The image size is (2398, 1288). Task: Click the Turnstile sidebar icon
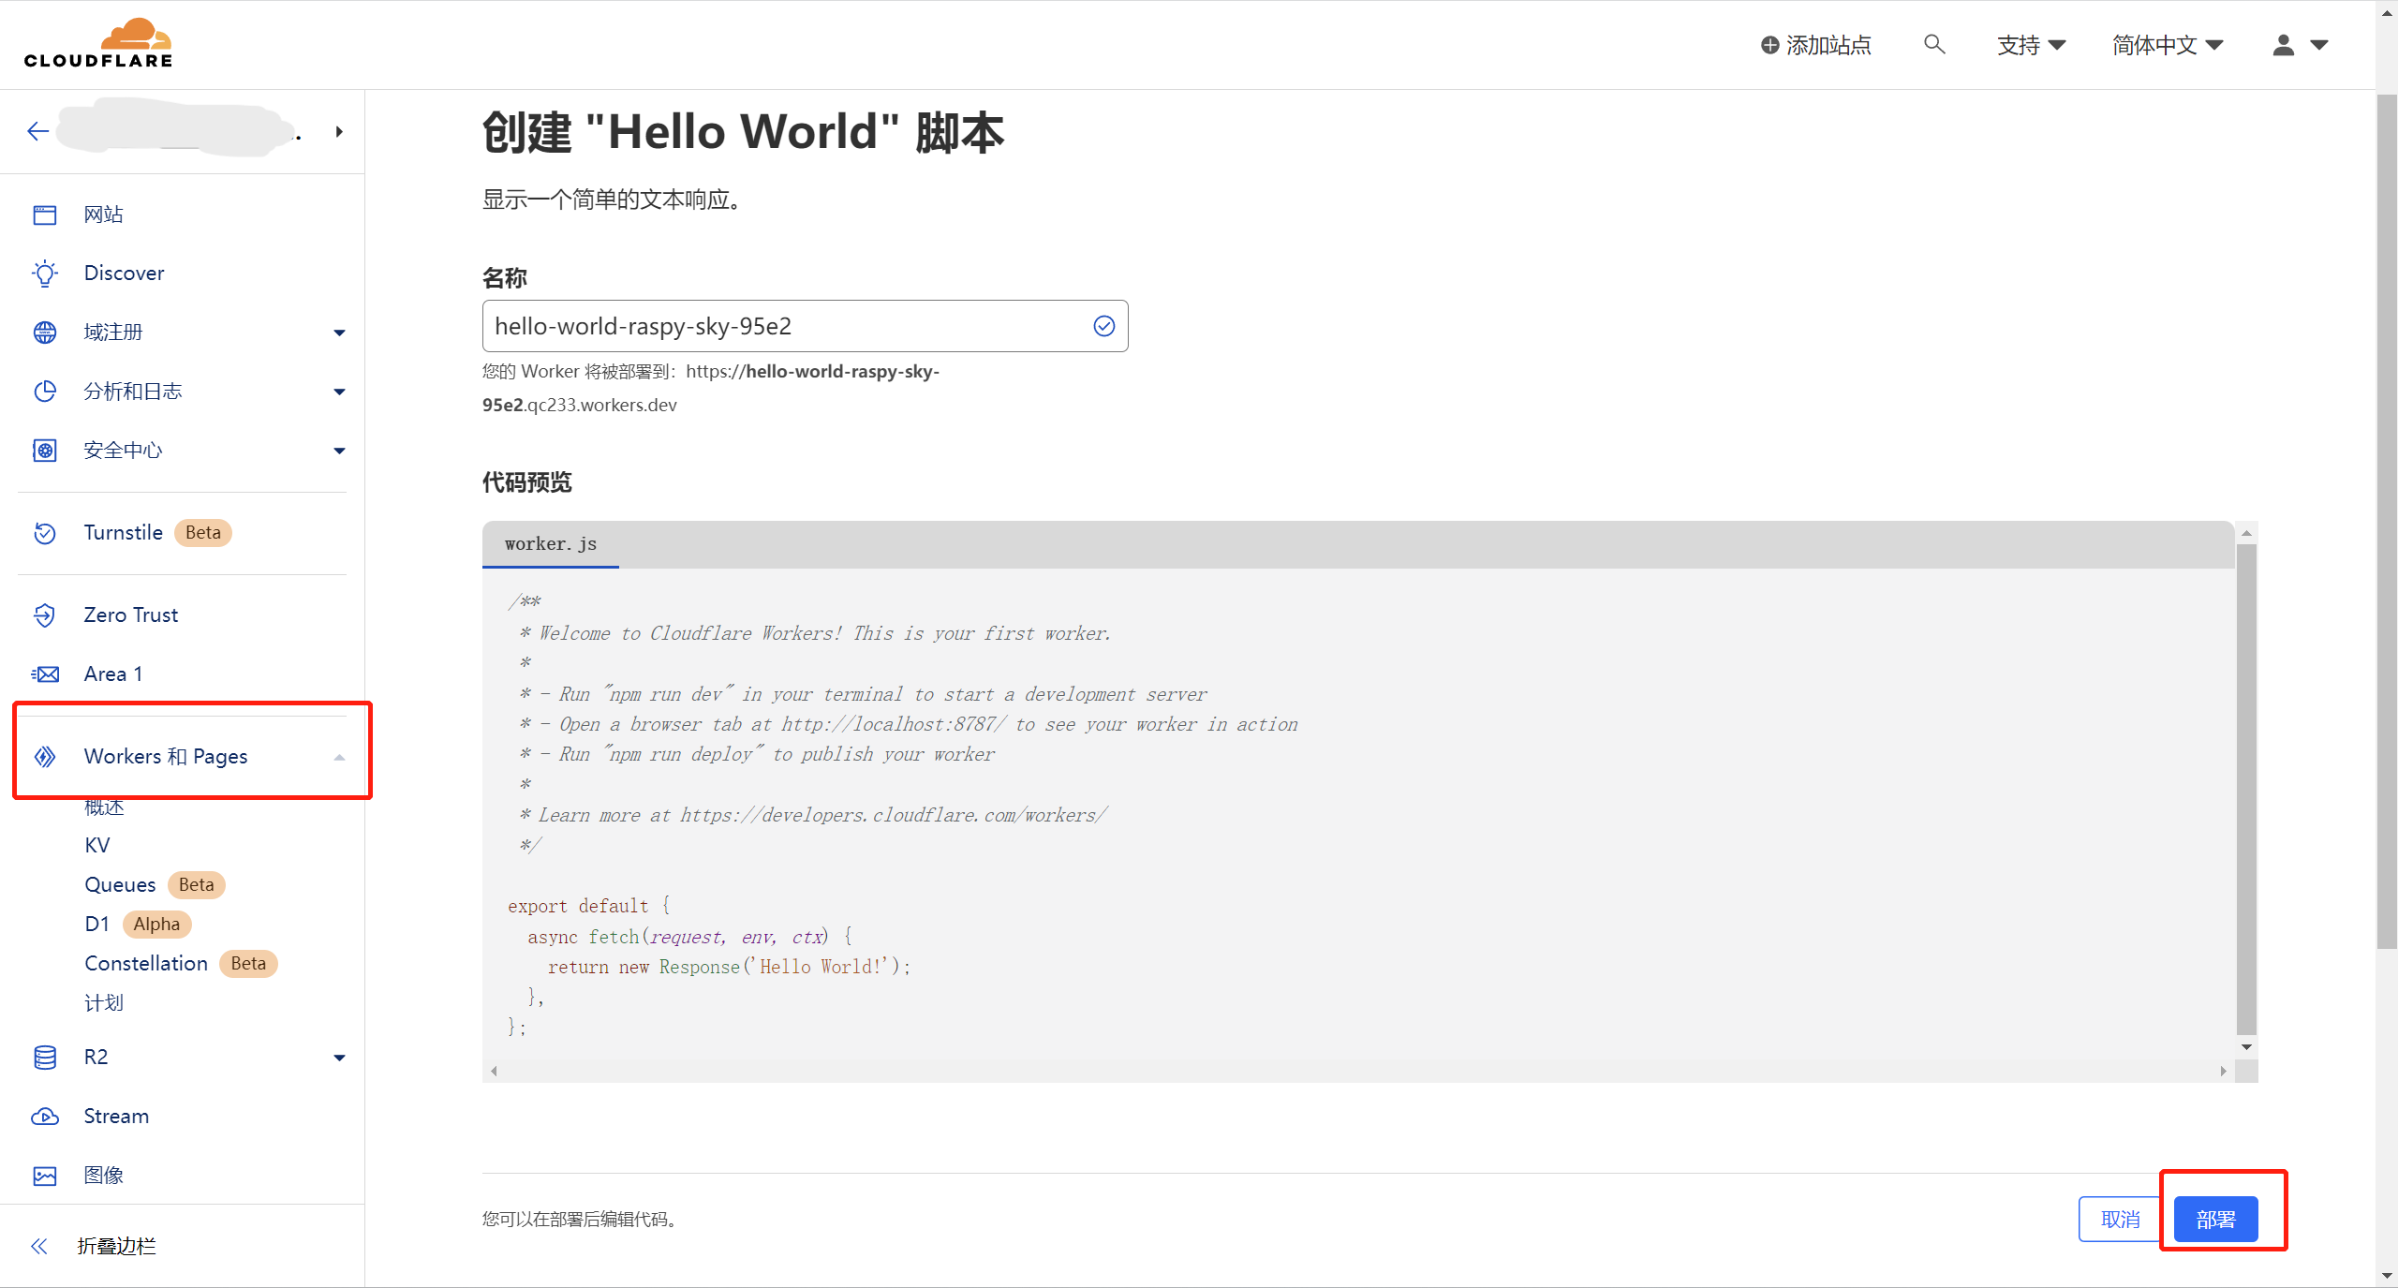[x=45, y=533]
